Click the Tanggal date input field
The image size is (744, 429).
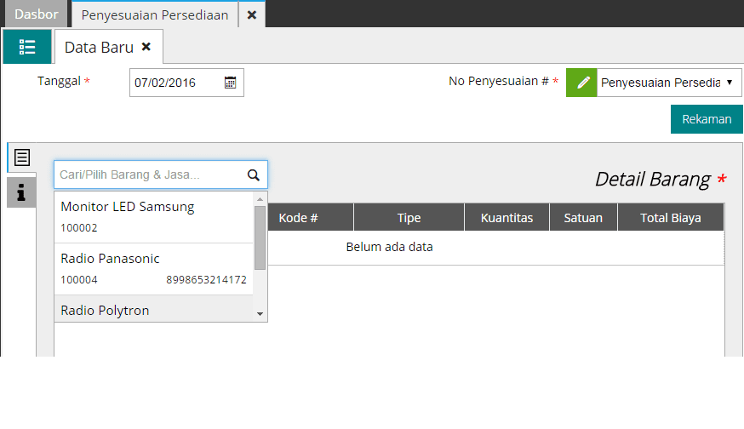(x=175, y=83)
